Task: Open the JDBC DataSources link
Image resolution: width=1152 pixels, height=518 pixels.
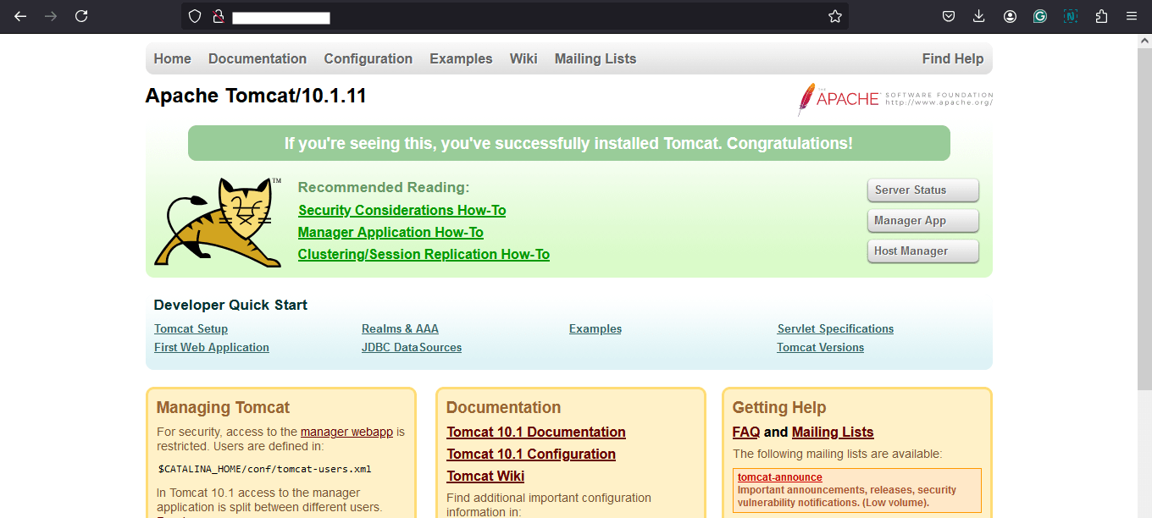Action: (x=412, y=347)
